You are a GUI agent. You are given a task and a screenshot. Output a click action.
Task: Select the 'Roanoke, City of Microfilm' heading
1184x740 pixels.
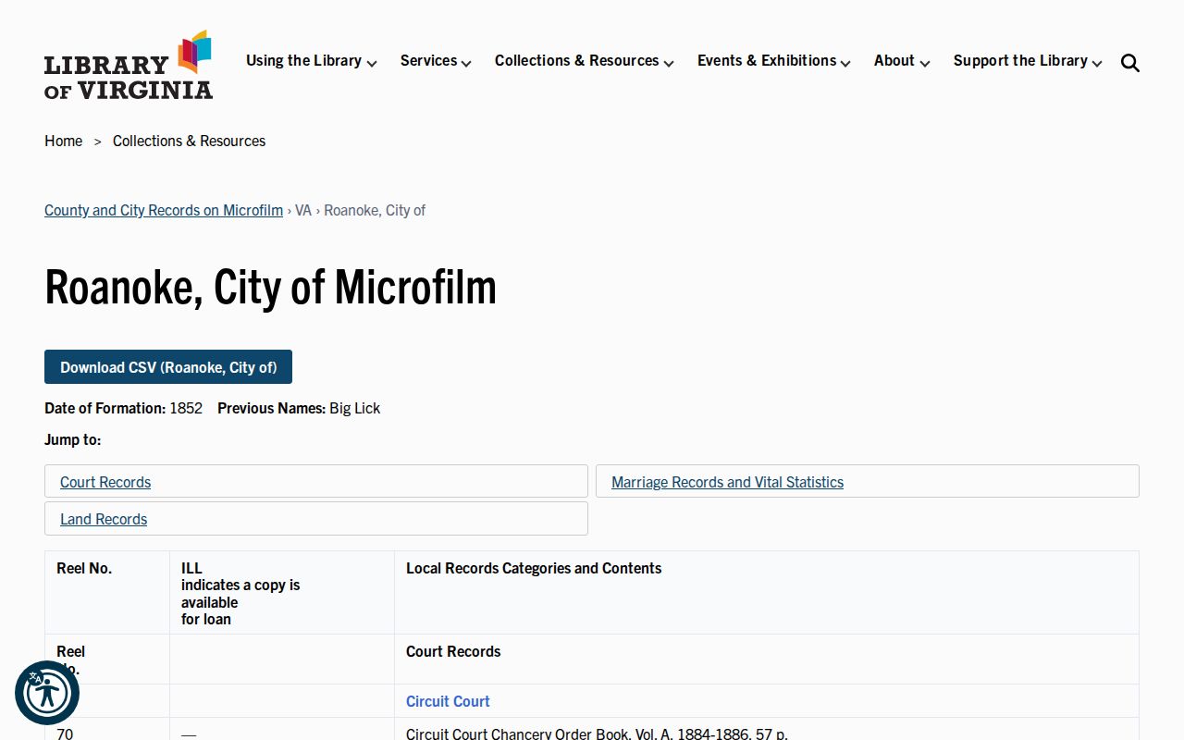[x=270, y=286]
